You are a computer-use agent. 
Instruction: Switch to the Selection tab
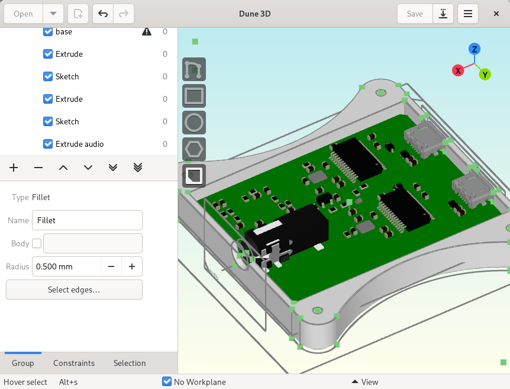130,363
